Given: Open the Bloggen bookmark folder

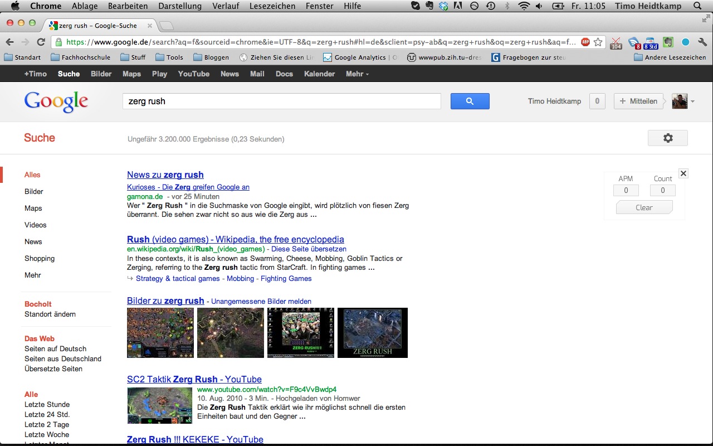Looking at the screenshot, I should [211, 57].
